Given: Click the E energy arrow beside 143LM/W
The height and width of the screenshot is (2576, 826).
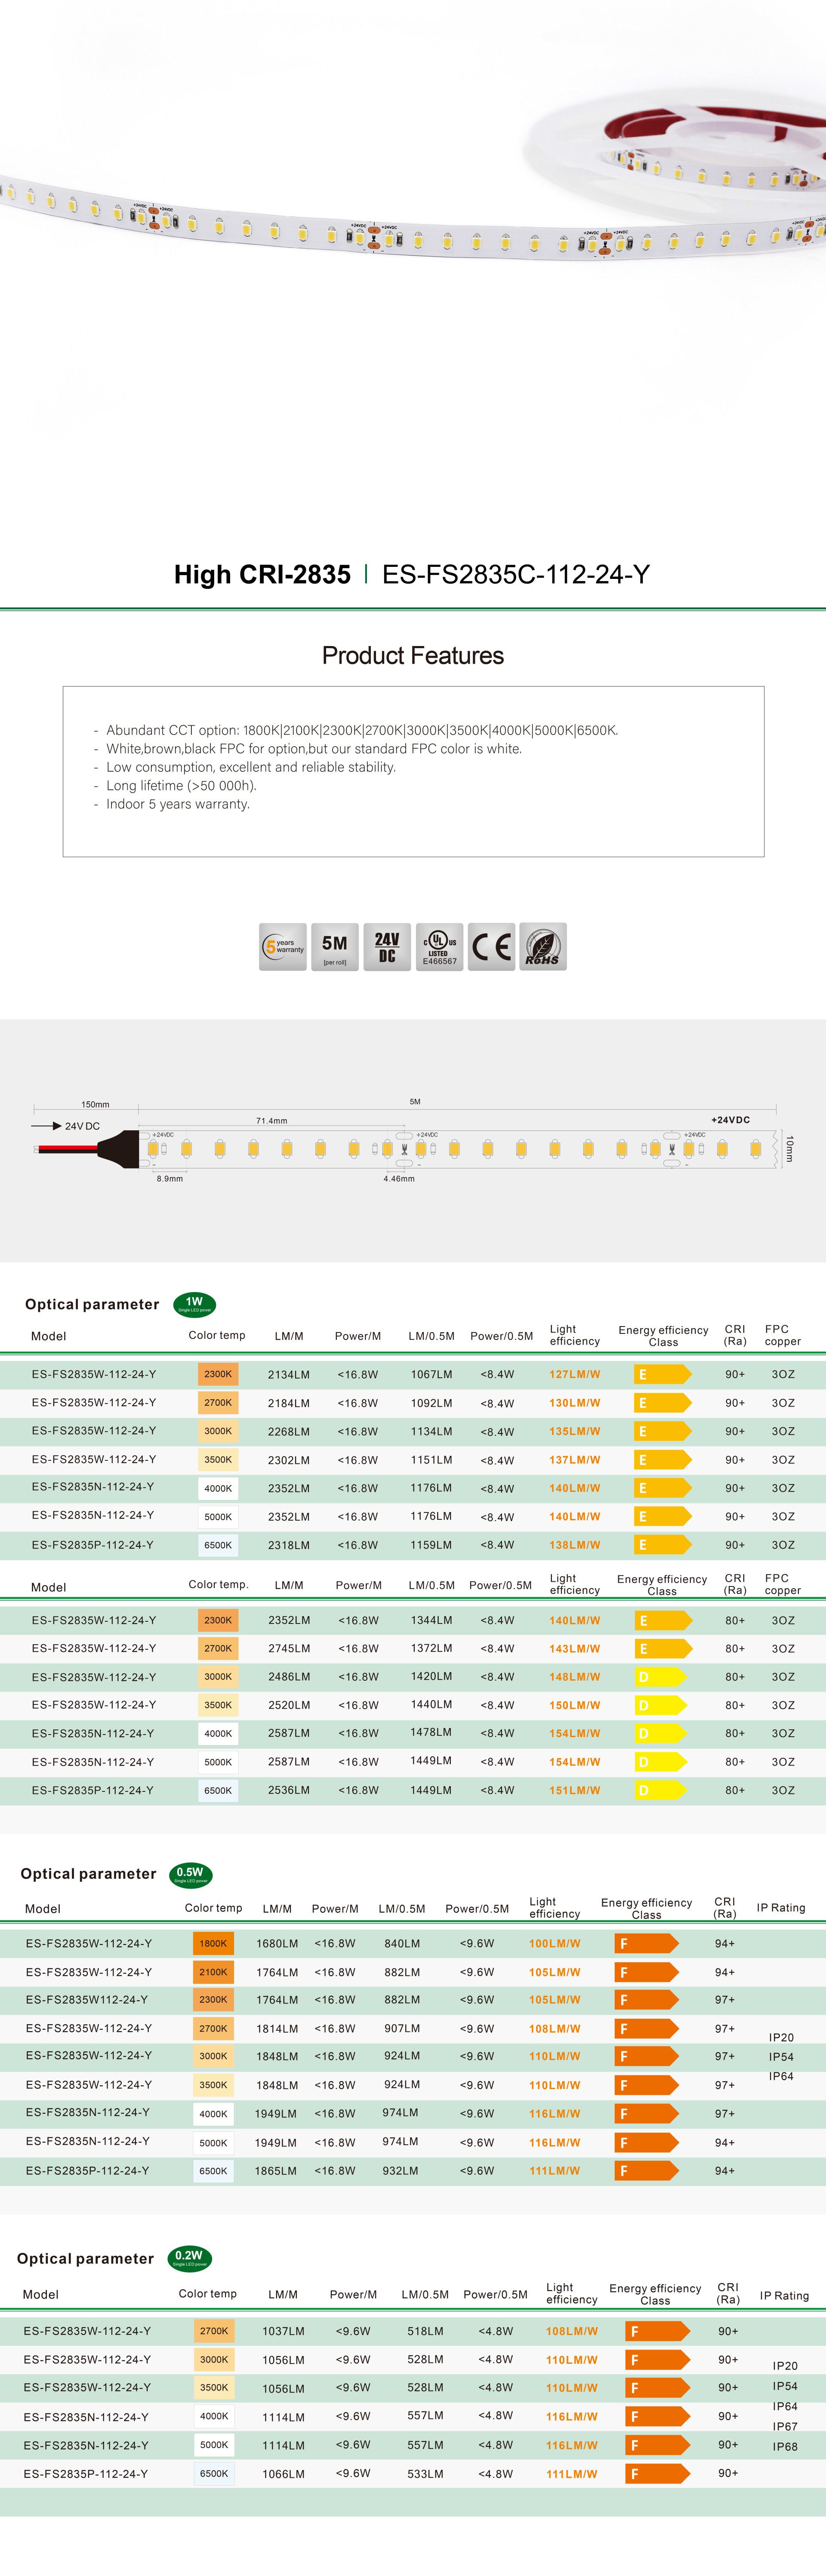Looking at the screenshot, I should (663, 1649).
